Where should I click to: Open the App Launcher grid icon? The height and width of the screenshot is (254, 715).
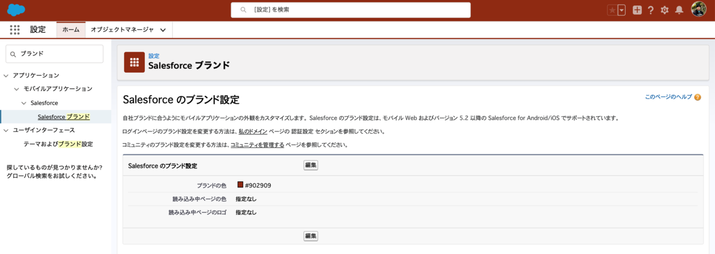[15, 30]
